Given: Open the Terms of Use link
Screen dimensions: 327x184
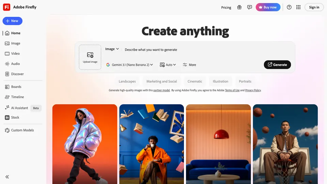Looking at the screenshot, I should point(232,90).
